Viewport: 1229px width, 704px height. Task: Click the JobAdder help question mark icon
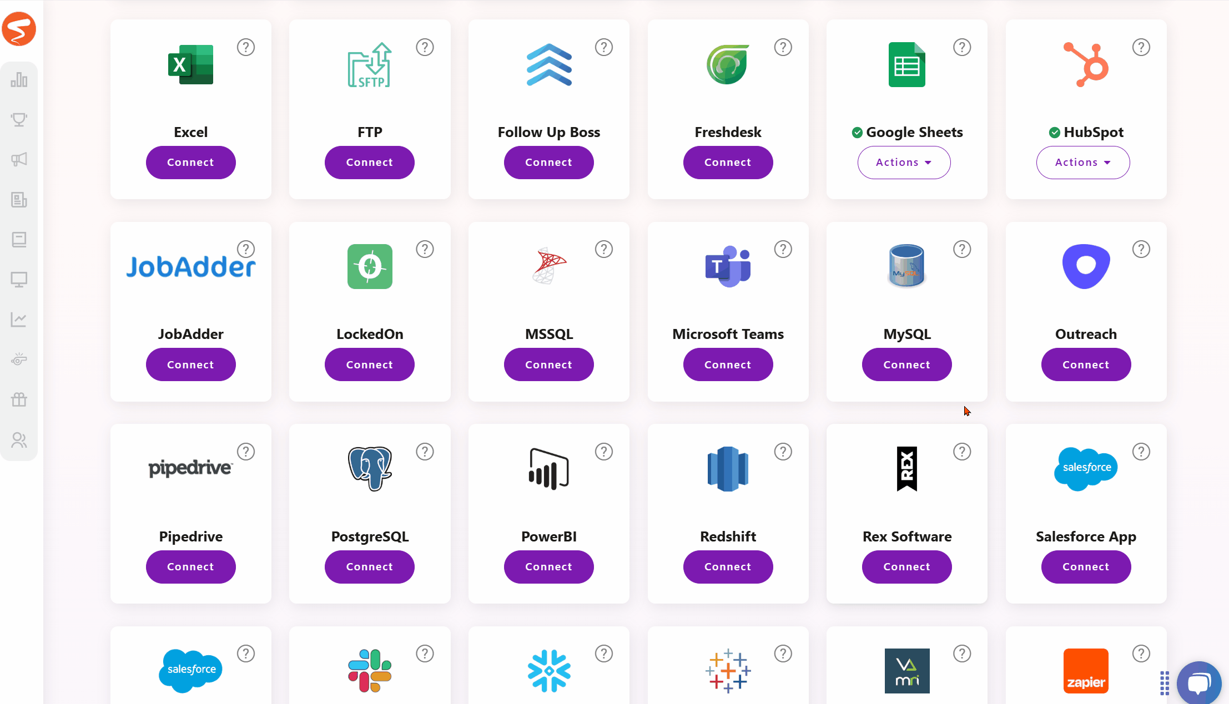pyautogui.click(x=246, y=249)
